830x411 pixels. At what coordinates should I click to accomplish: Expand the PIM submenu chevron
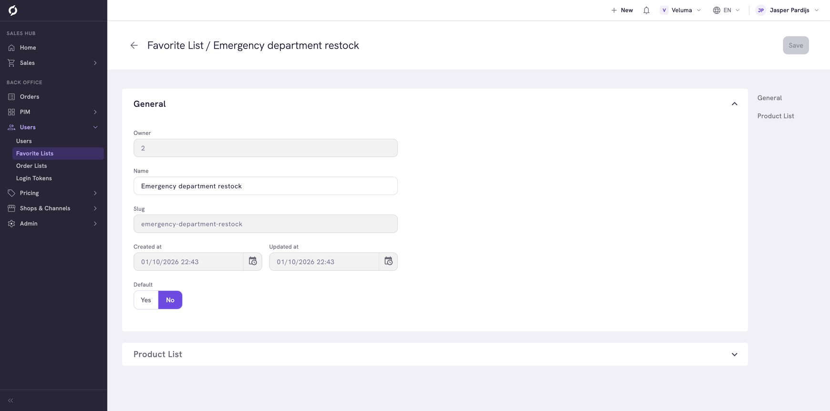point(95,112)
